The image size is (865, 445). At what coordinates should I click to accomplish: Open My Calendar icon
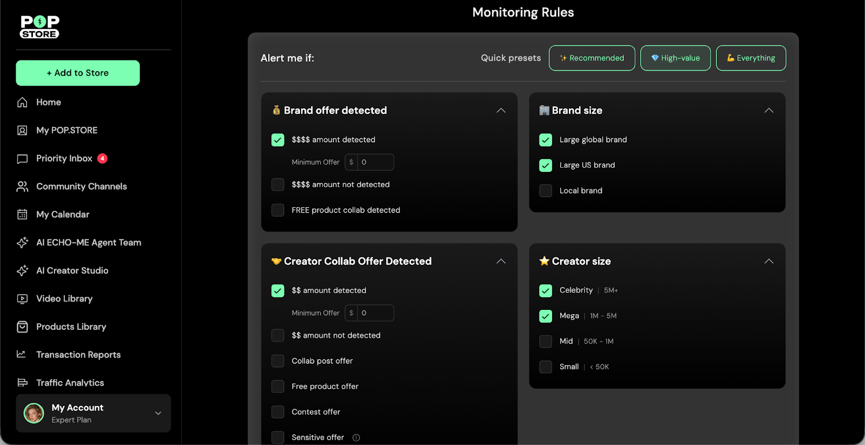coord(22,215)
